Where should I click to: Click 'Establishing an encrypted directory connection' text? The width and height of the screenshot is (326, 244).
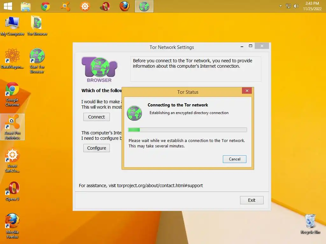(189, 113)
